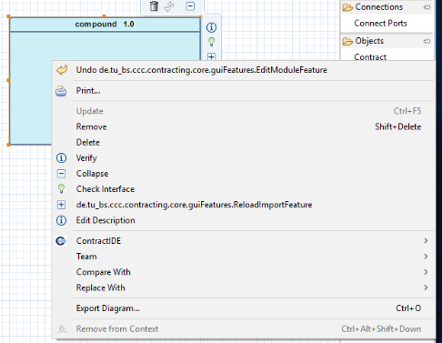Choose Print... in the context menu
Viewport: 442px width, 343px height.
tap(244, 91)
